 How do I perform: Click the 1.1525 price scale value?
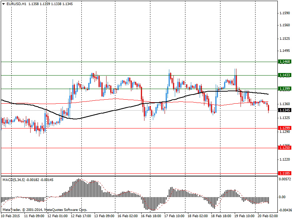click(285, 39)
